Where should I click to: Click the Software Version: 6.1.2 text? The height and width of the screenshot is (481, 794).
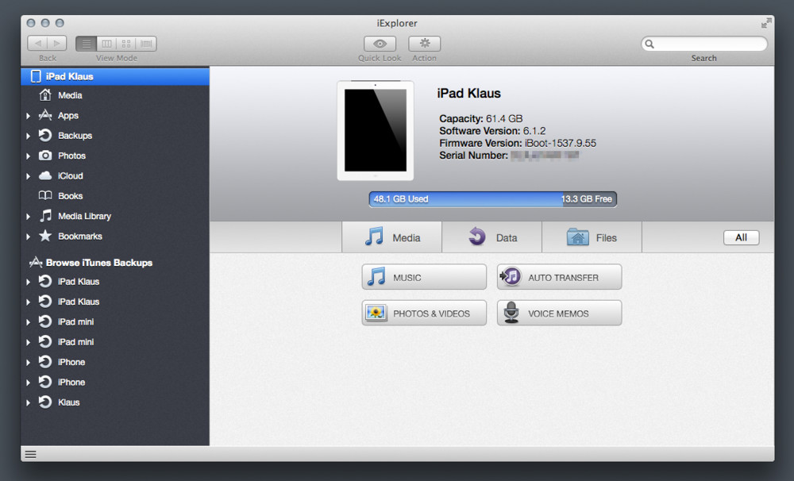click(492, 131)
